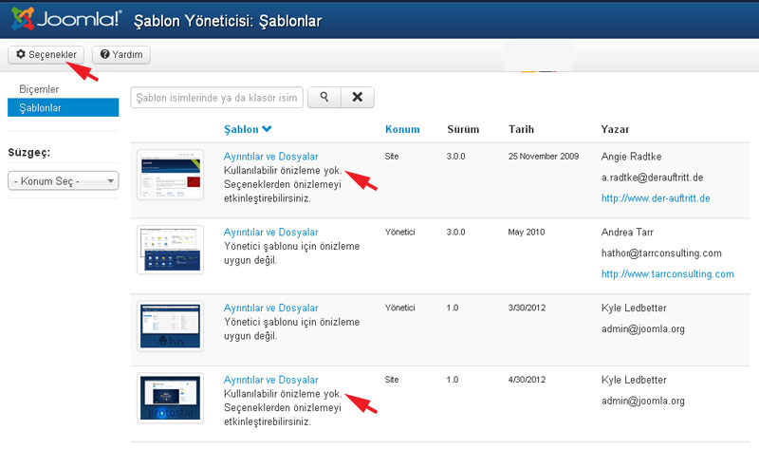The image size is (759, 449).
Task: Click the Şablon Yöneticisi: Şablonlar title
Action: click(228, 21)
